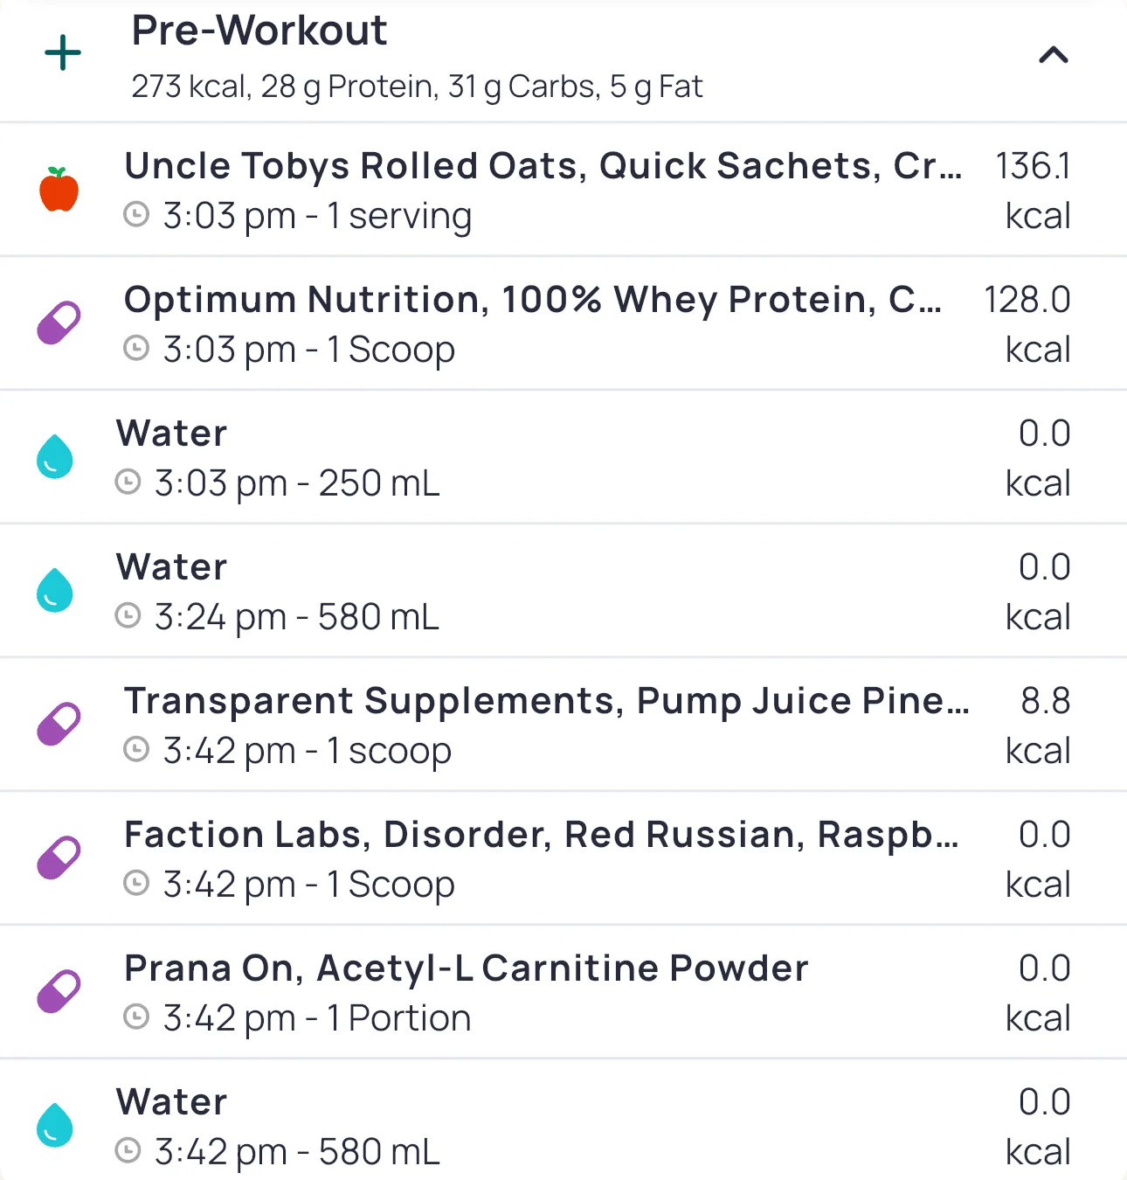Tap the water drop icon for 250 mL entry

pos(54,457)
